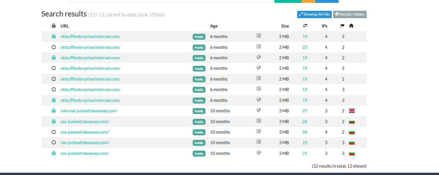Viewport: 439px width, 175px height.
Task: Click QR icon in okta row with 3 flags
Action: click(x=259, y=89)
